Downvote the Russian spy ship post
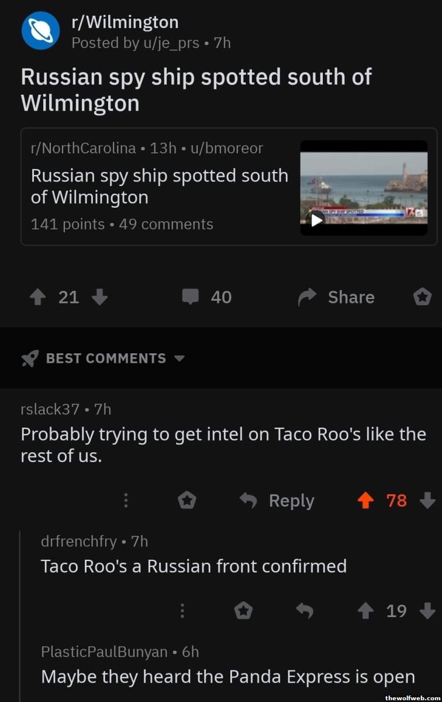This screenshot has height=702, width=442. point(100,298)
